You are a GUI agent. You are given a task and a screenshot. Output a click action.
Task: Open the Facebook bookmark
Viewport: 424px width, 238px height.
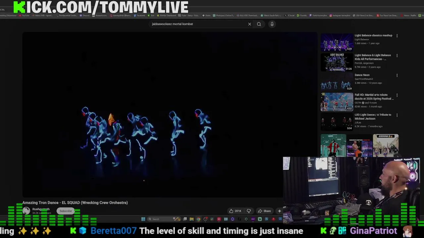tap(139, 16)
